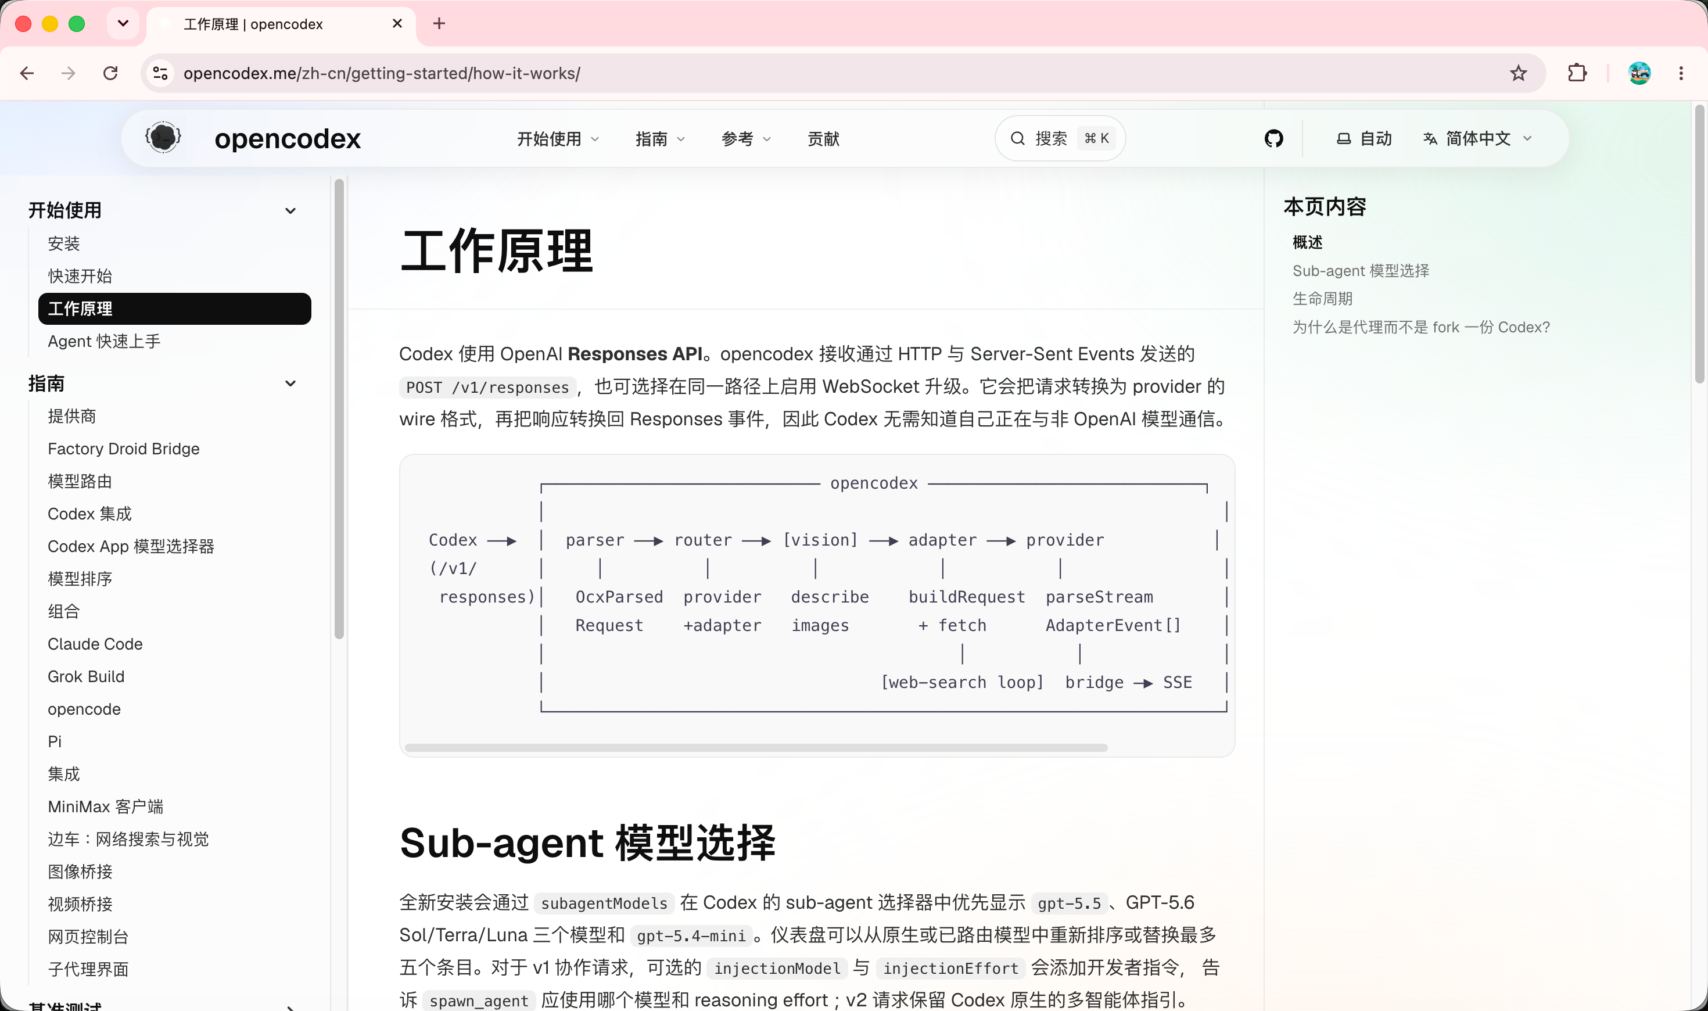Screen dimensions: 1708x1011
Task: Open the 集成 sidebar page
Action: 64,774
